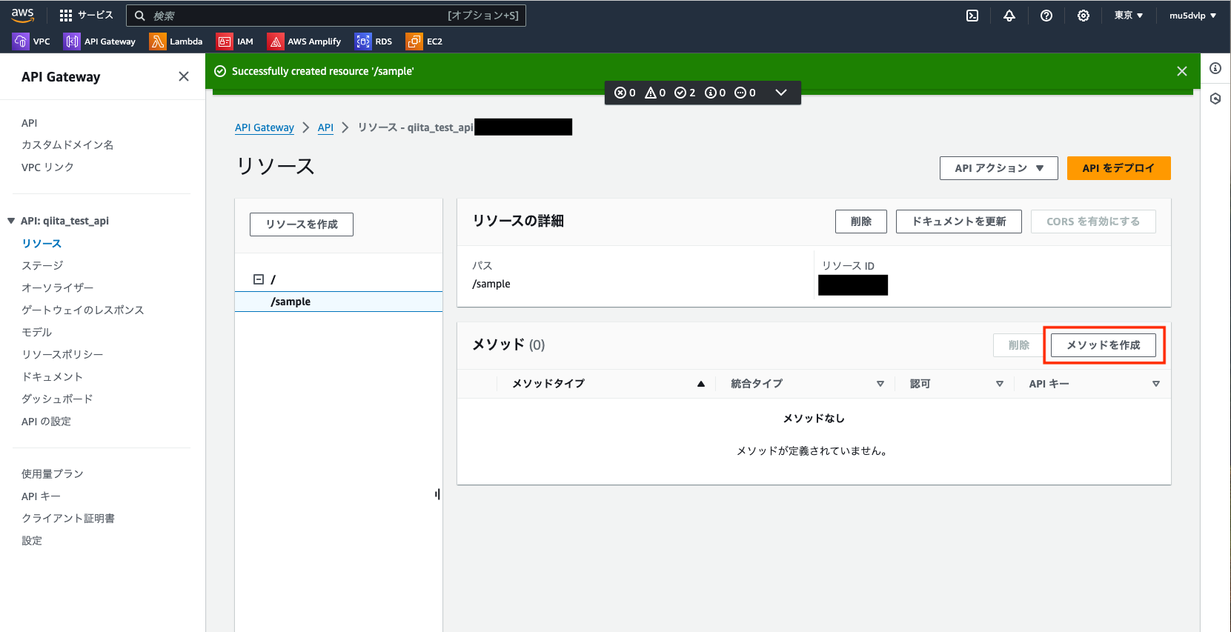
Task: Open the API アクション dropdown
Action: pyautogui.click(x=999, y=168)
